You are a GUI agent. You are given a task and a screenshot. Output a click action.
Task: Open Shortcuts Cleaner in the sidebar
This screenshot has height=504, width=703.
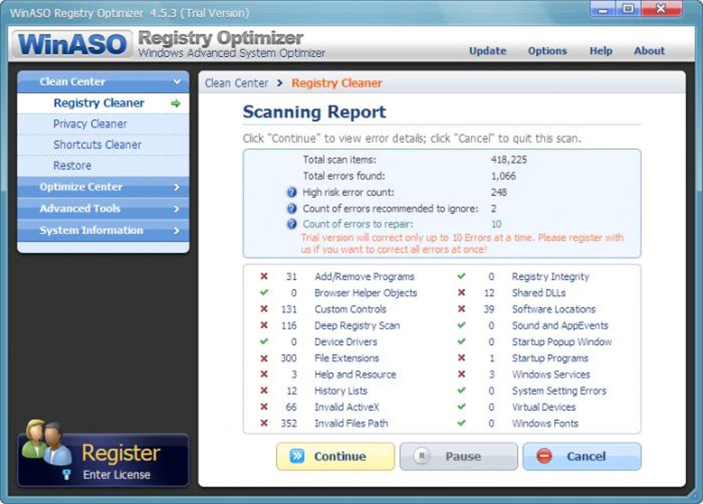click(x=103, y=145)
